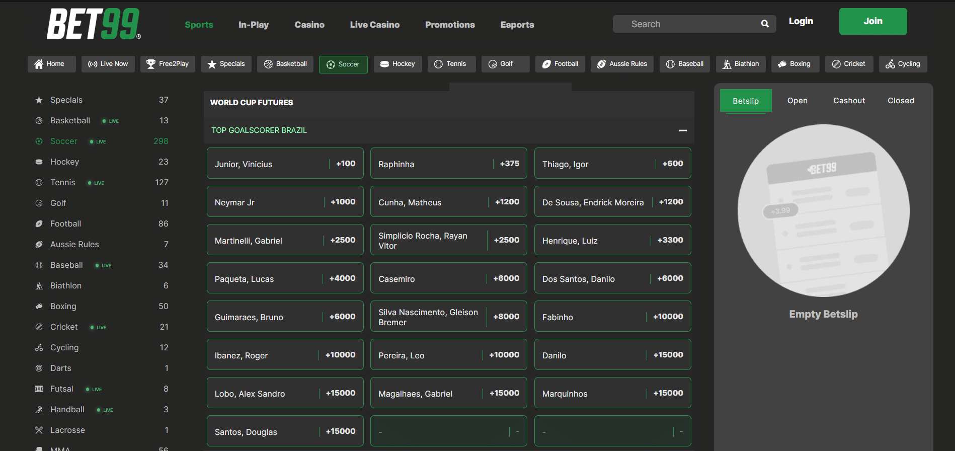Image resolution: width=955 pixels, height=451 pixels.
Task: Switch to the Open bets tab
Action: 798,101
